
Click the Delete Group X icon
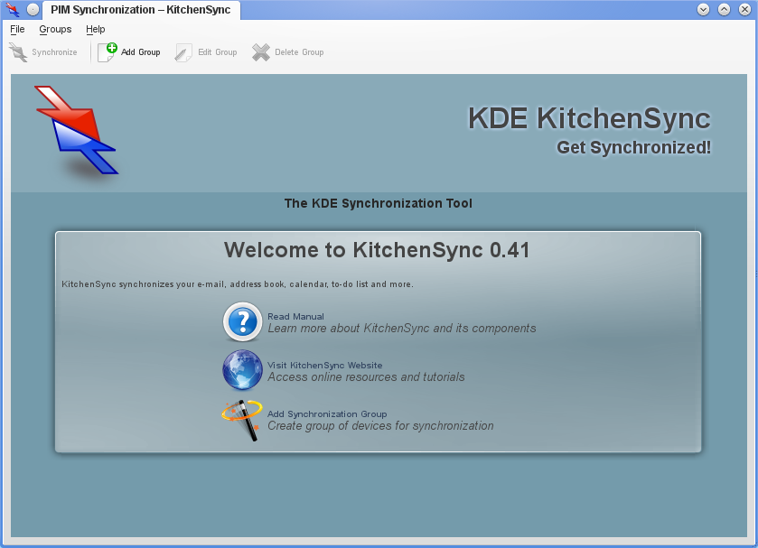coord(261,52)
